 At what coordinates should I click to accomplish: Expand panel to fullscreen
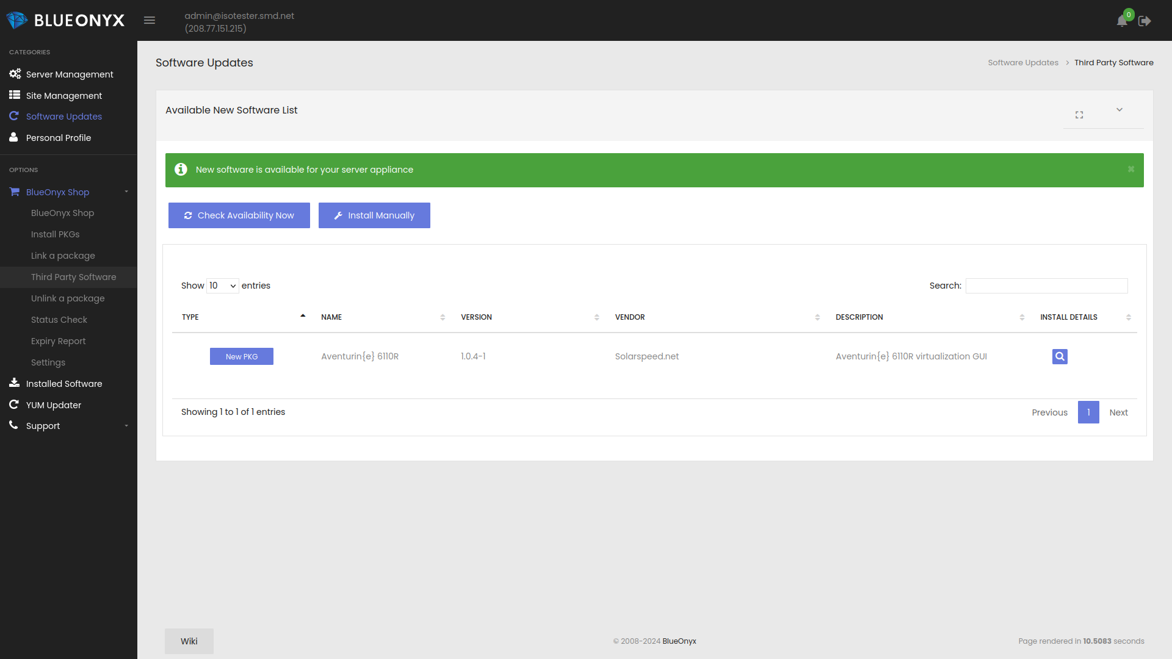pyautogui.click(x=1079, y=115)
